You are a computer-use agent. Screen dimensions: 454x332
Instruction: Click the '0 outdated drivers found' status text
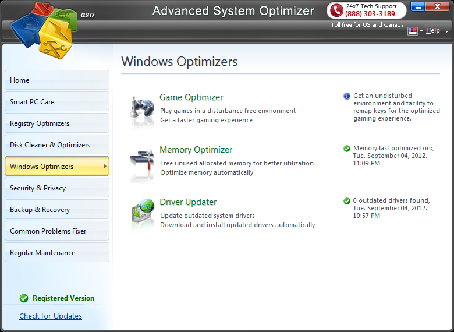click(391, 208)
